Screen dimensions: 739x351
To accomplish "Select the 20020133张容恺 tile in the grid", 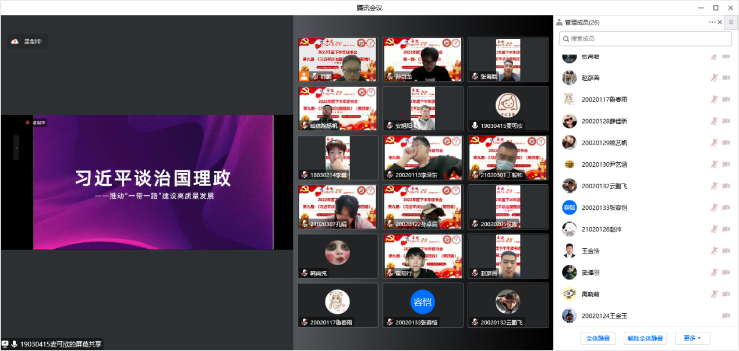I will click(x=423, y=305).
